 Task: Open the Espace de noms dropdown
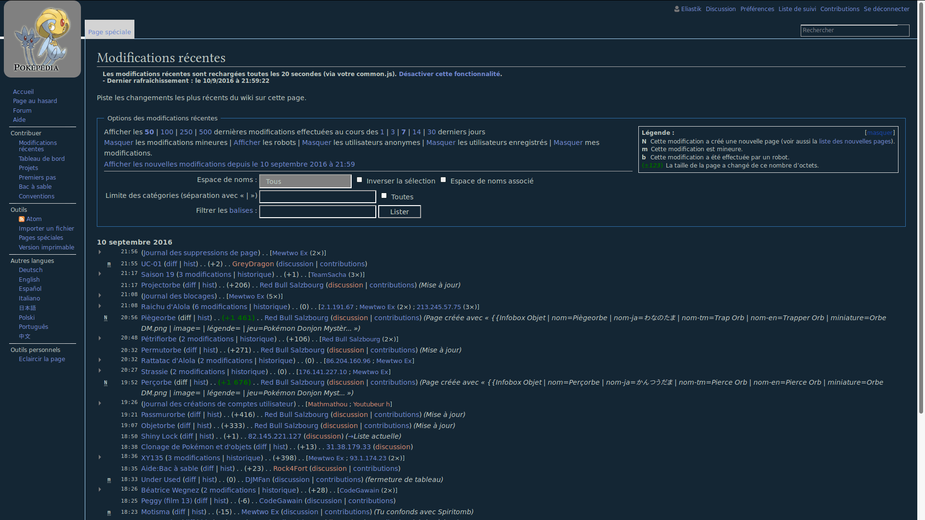(305, 181)
